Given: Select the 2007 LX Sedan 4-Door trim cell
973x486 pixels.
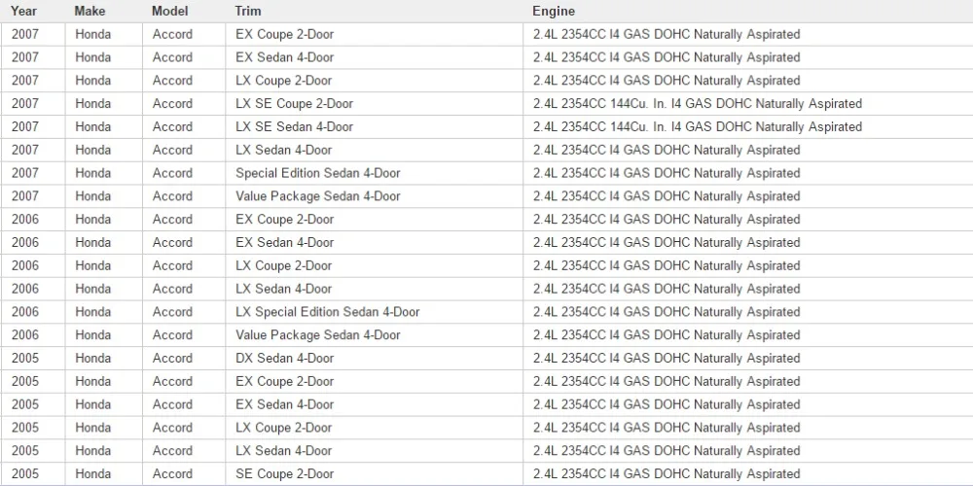Looking at the screenshot, I should (375, 150).
